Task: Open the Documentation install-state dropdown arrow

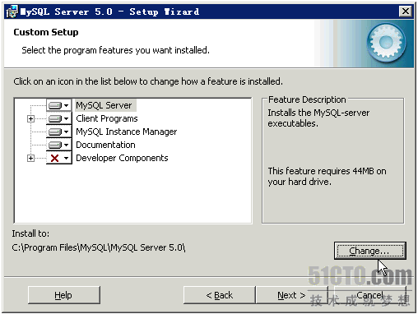Action: click(x=66, y=145)
